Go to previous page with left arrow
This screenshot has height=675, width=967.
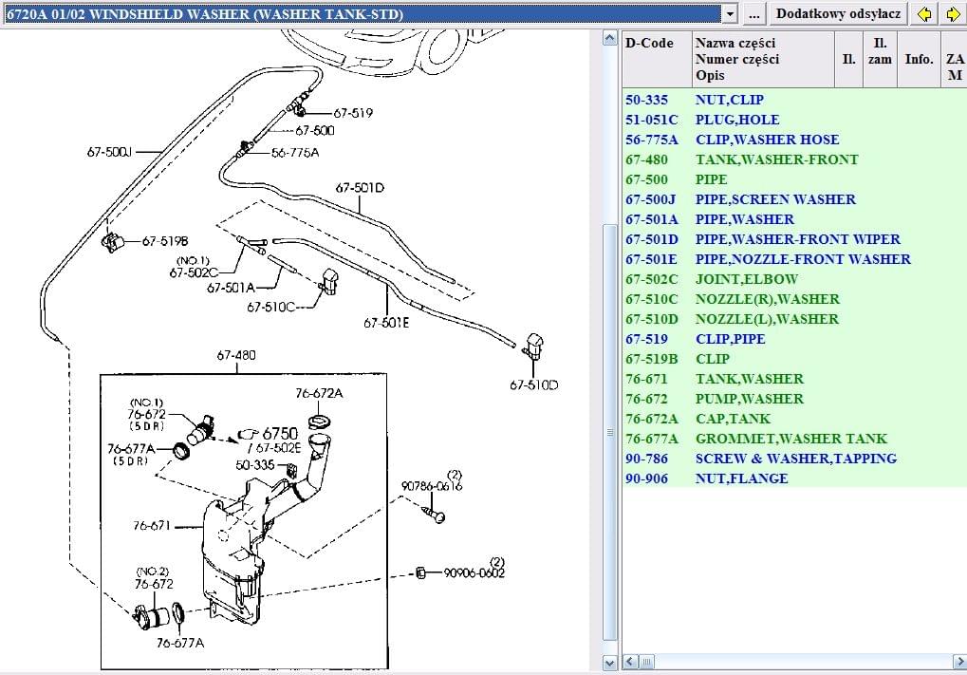(924, 13)
